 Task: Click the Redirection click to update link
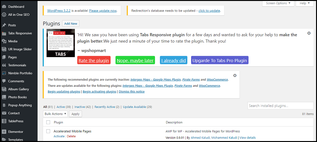click(x=209, y=11)
